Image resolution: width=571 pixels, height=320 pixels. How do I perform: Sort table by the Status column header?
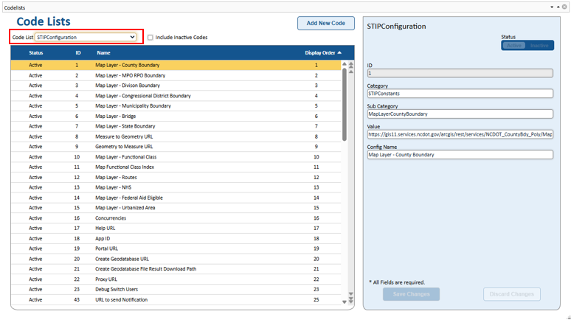pyautogui.click(x=35, y=53)
